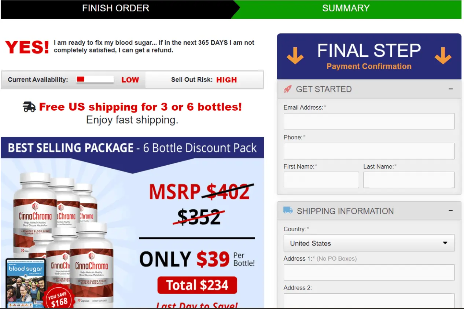This screenshot has width=464, height=309.
Task: Click the blood sugar ebook tablet image
Action: click(26, 283)
